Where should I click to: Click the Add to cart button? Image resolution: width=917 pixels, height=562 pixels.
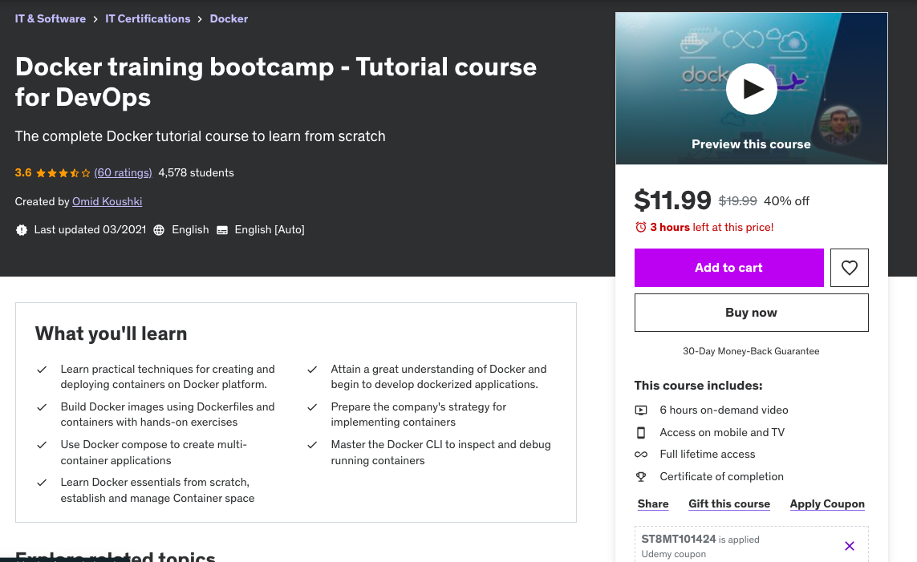click(x=728, y=268)
